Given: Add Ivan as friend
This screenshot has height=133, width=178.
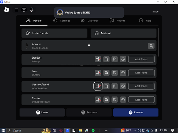Looking at the screenshot, I should [x=141, y=73].
